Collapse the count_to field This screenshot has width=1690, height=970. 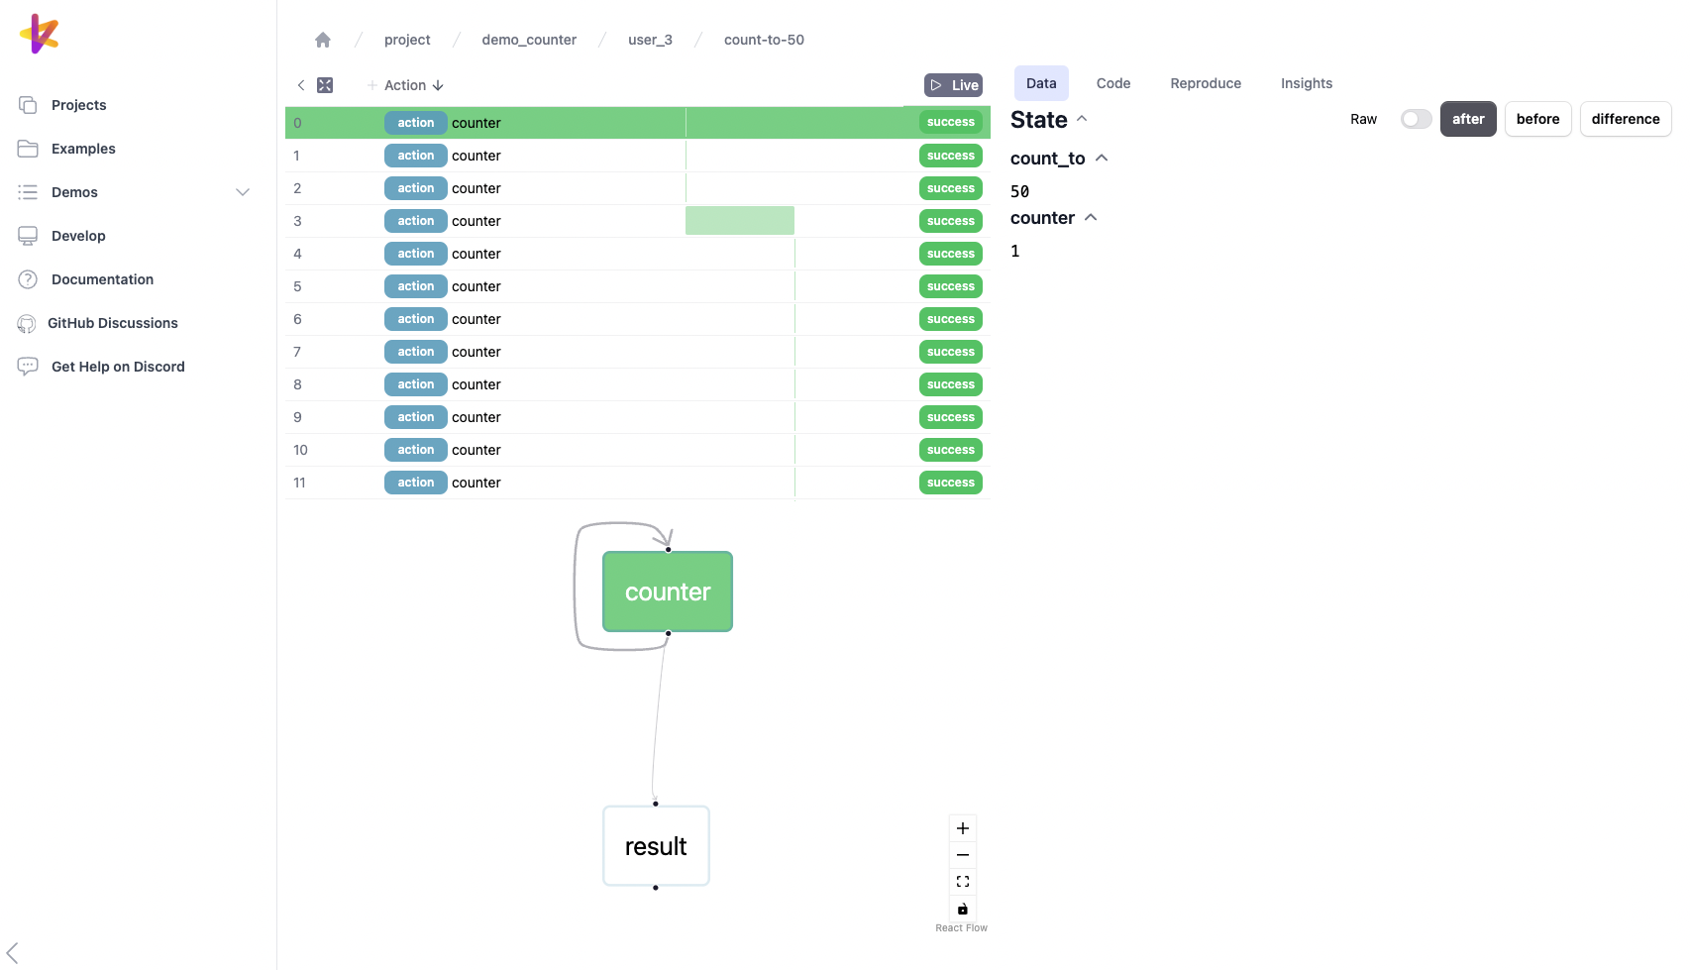point(1102,159)
